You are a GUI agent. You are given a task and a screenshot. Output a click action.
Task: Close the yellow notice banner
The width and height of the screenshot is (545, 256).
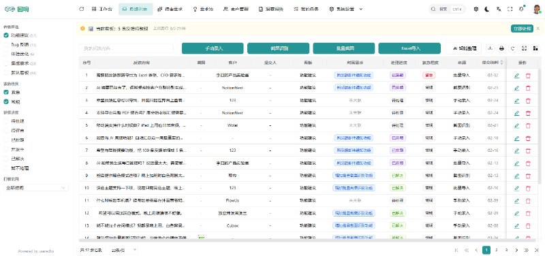point(538,28)
